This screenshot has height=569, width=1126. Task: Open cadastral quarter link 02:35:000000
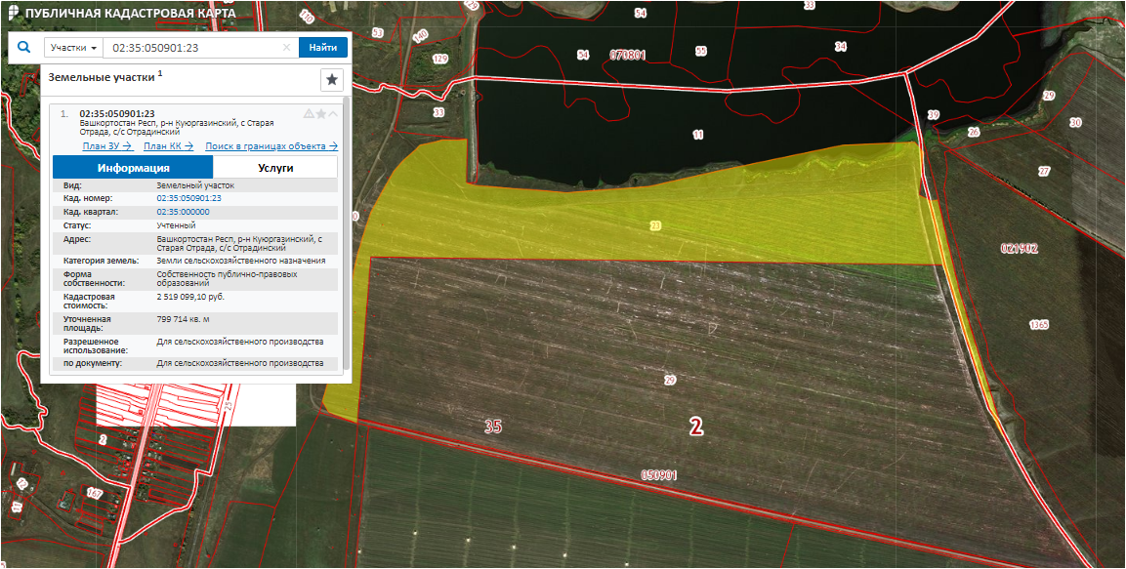[x=183, y=212]
